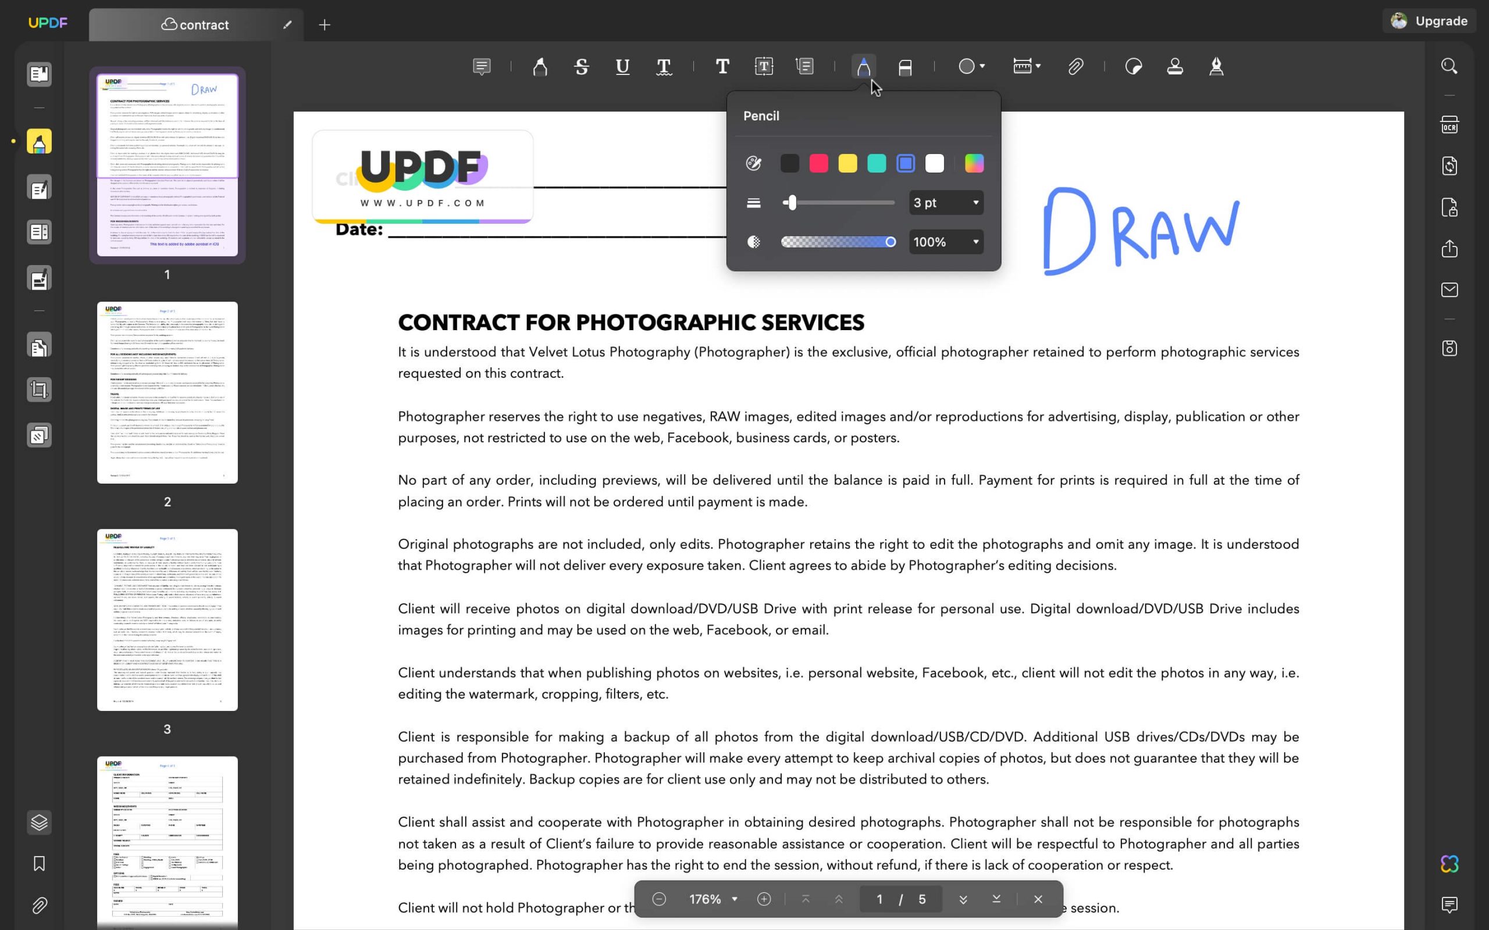Select the Highlighter tool
The height and width of the screenshot is (930, 1489).
point(540,66)
